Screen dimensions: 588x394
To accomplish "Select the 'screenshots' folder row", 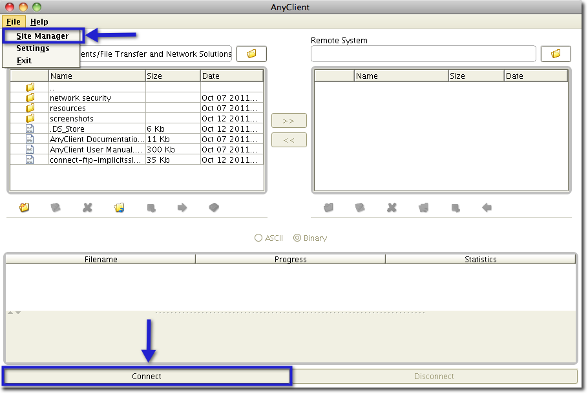I will coord(137,118).
